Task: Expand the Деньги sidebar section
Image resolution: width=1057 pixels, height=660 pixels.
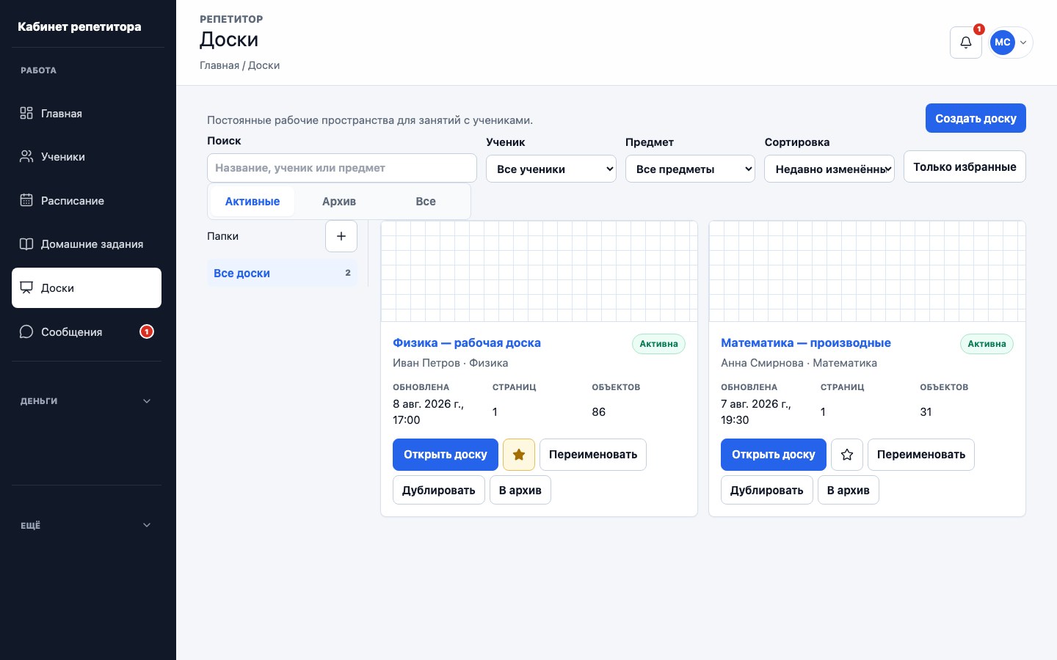Action: coord(87,401)
